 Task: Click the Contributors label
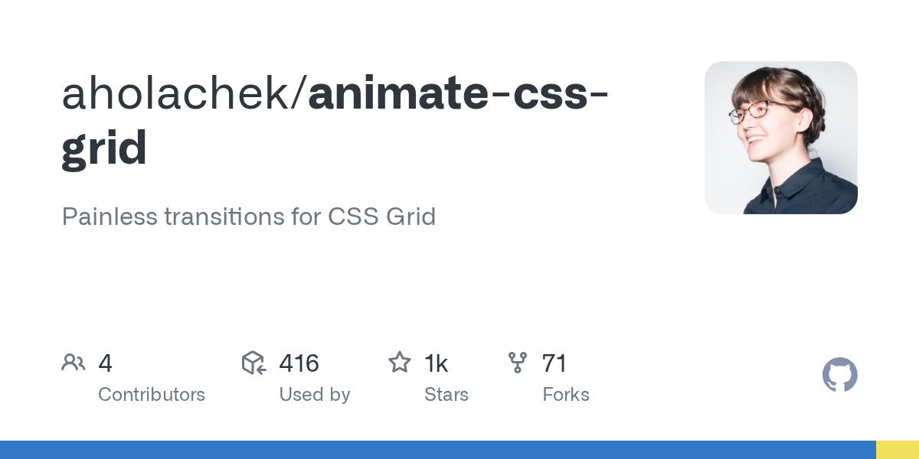[x=152, y=395]
